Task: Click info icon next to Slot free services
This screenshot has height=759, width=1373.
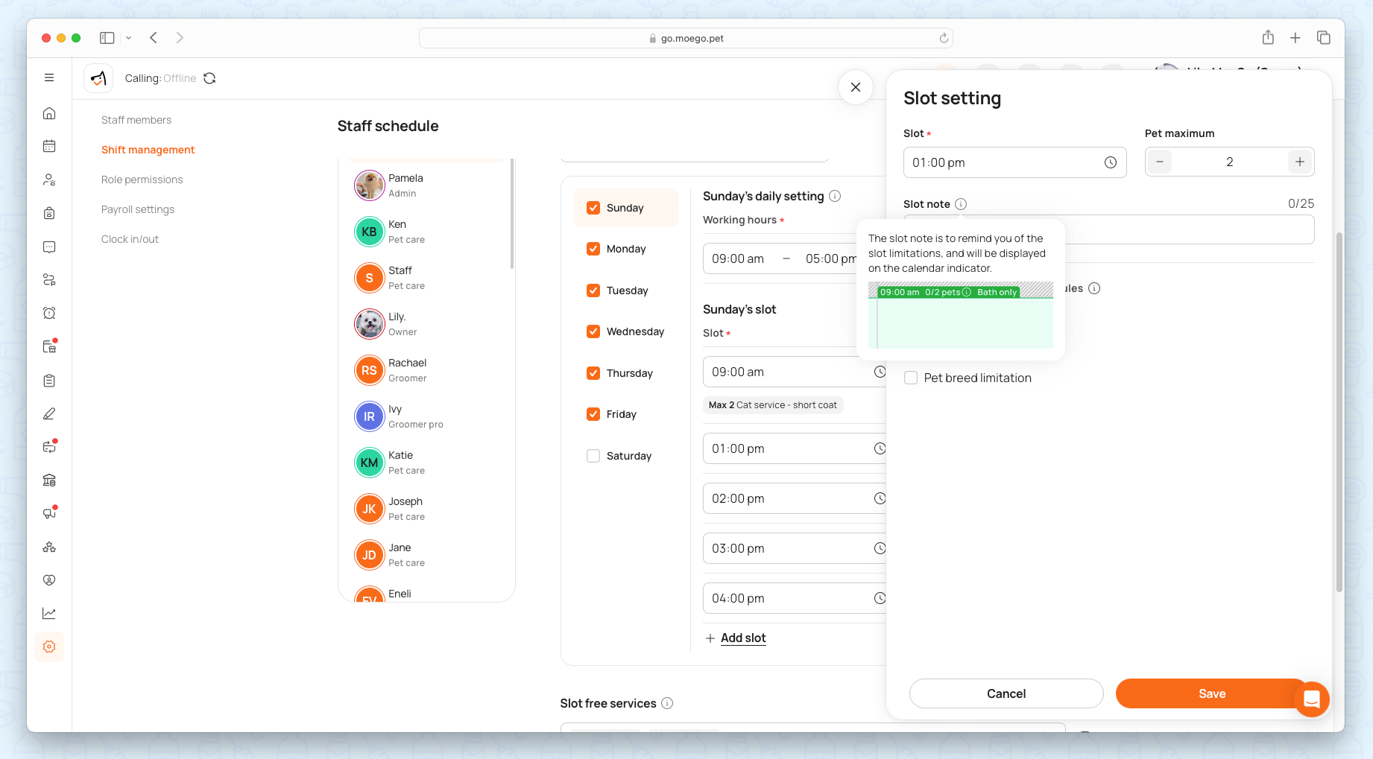Action: click(667, 703)
